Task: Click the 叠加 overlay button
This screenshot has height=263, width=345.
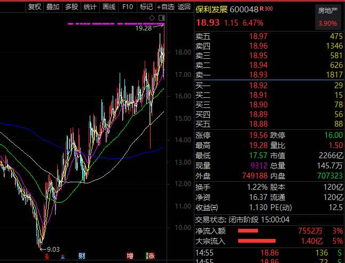Action: pos(53,7)
